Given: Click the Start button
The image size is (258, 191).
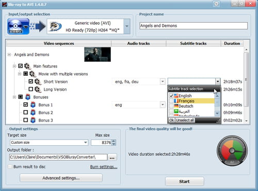Looking at the screenshot, I should point(185,181).
